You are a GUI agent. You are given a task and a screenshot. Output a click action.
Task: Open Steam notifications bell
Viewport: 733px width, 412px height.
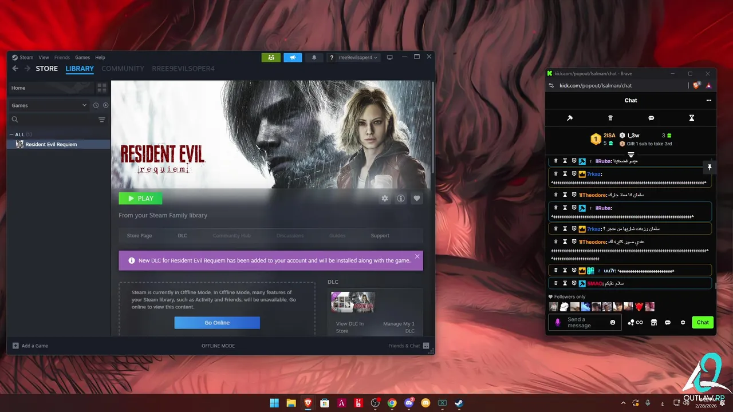pyautogui.click(x=314, y=57)
